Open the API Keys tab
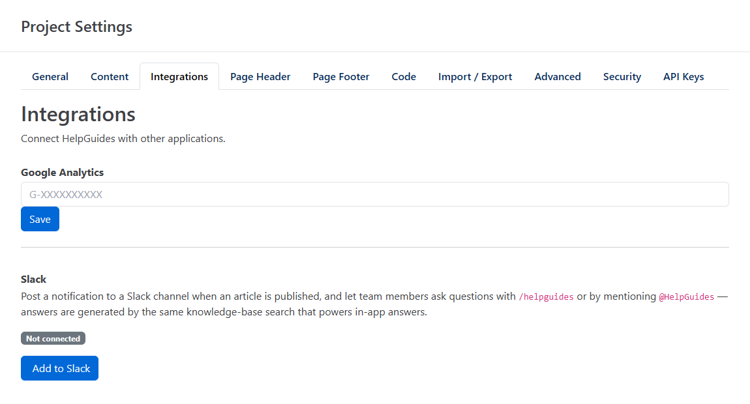The image size is (750, 404). point(683,76)
